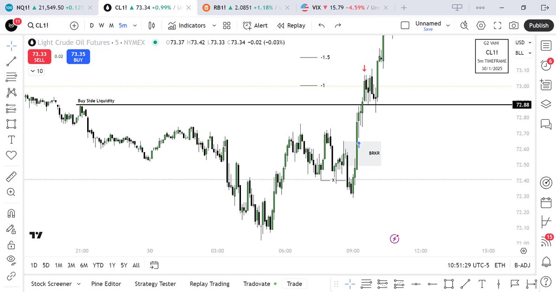Toggle stay in drawing mode pencil-lock
This screenshot has height=292, width=556.
[12, 229]
